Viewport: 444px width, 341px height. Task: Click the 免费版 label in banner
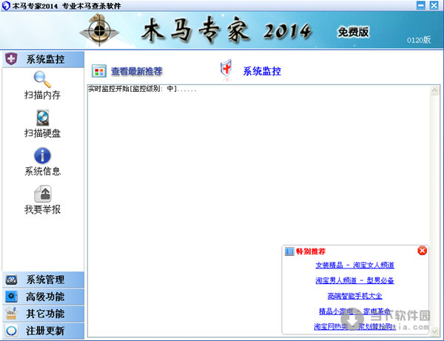coord(354,32)
